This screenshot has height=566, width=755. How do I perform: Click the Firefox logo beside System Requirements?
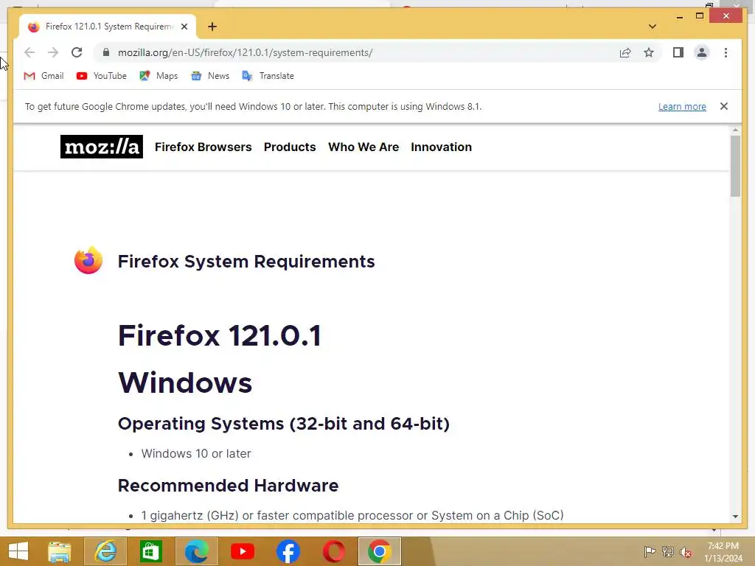pos(88,260)
